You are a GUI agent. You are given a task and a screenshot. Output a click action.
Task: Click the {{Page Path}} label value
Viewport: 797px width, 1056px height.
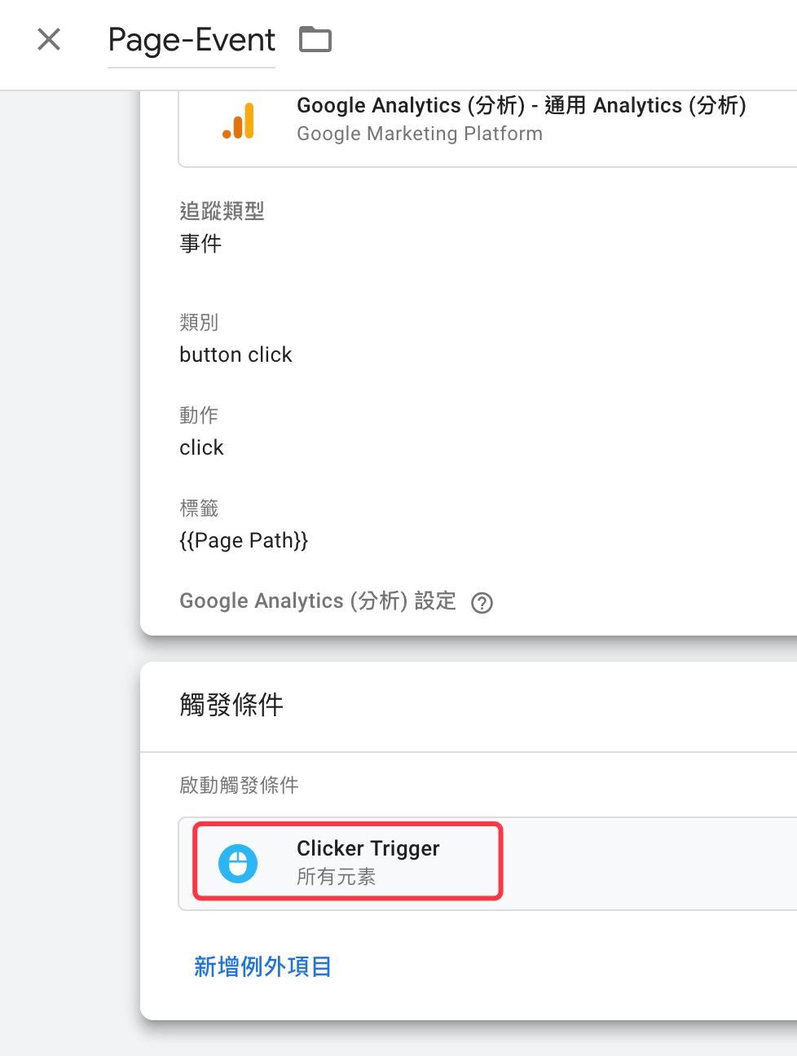click(x=244, y=540)
